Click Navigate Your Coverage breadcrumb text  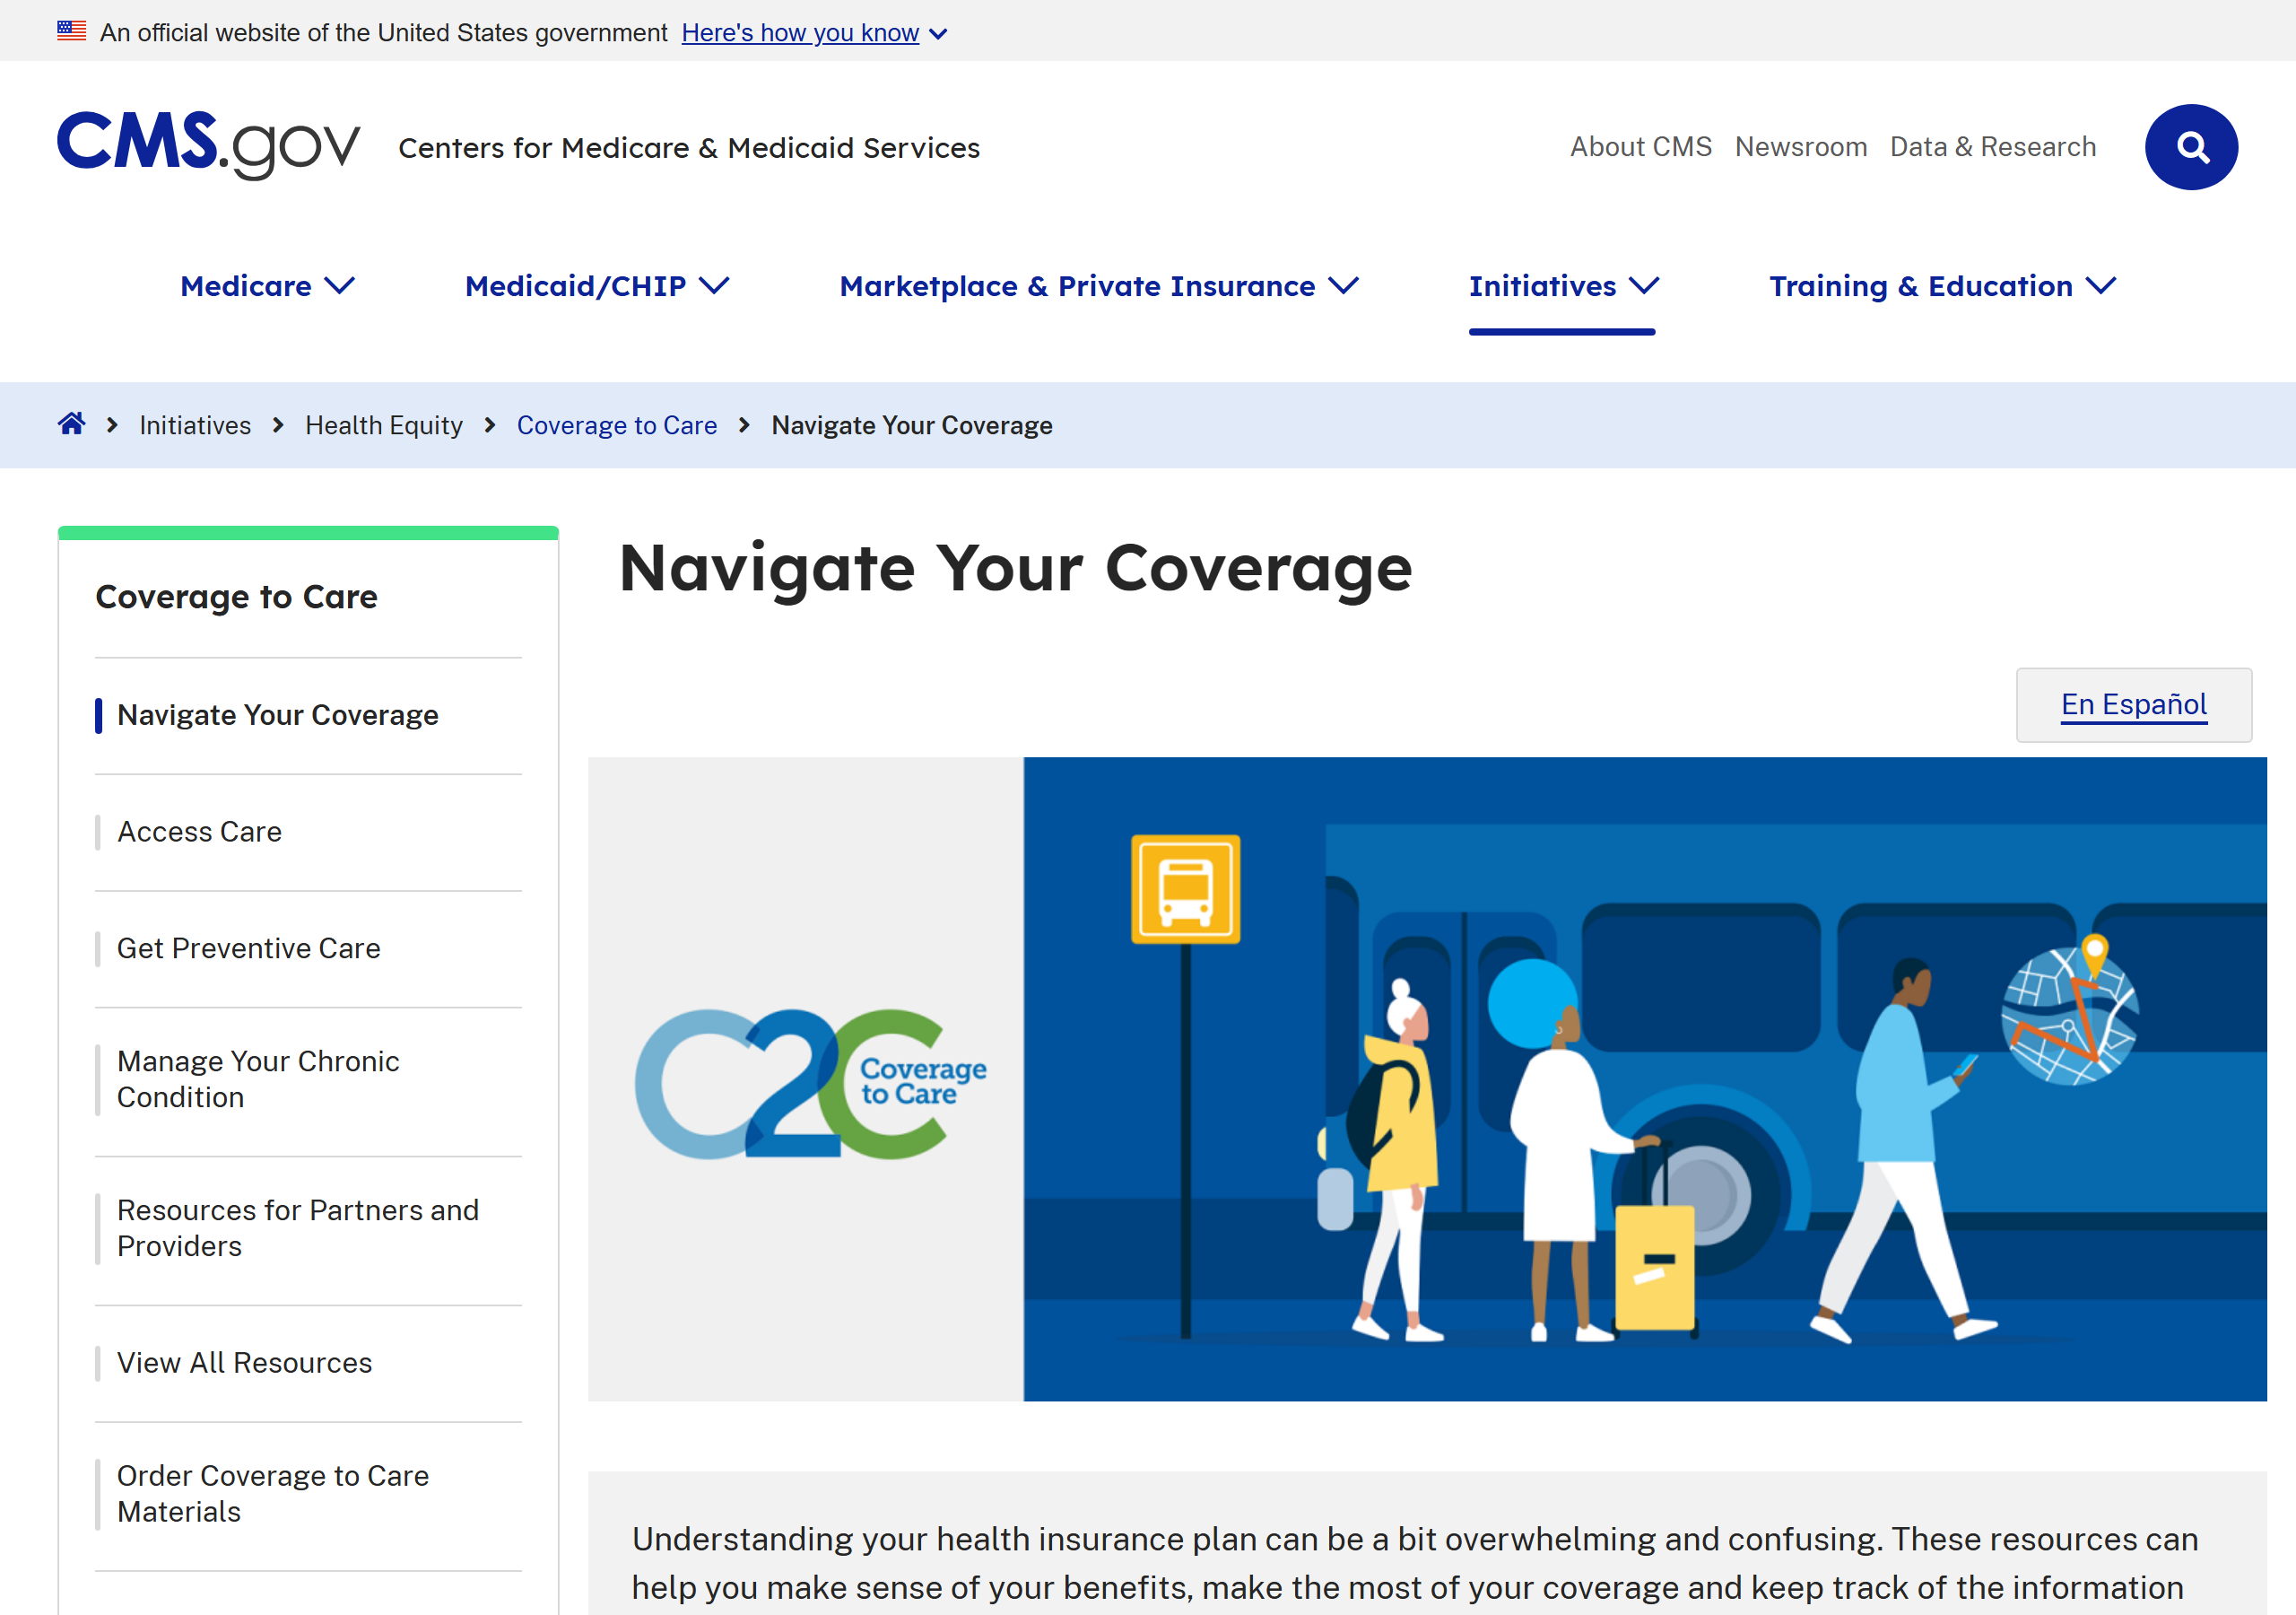pyautogui.click(x=911, y=425)
